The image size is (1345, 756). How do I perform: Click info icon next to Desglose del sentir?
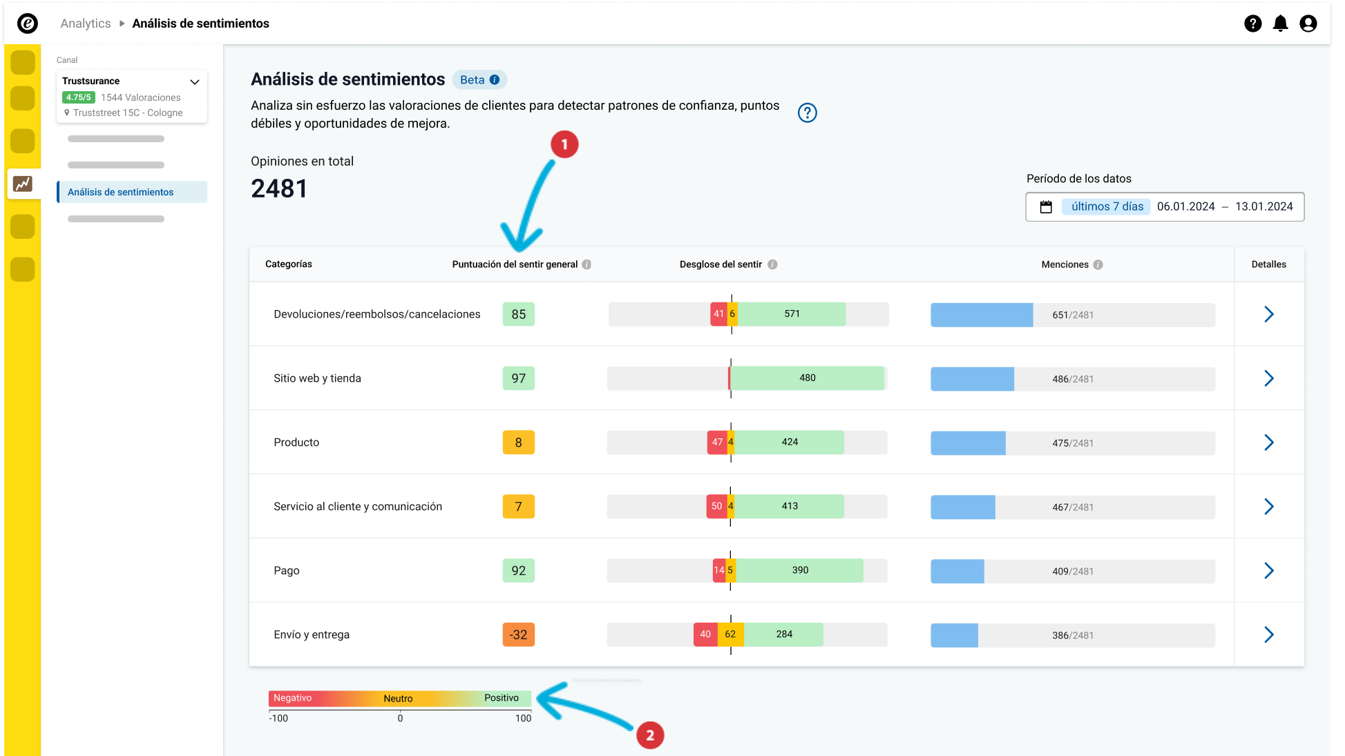click(772, 264)
